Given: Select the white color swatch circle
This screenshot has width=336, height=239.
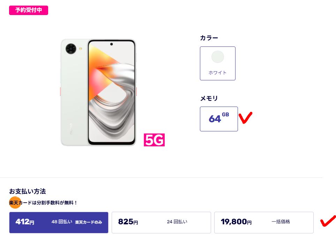Looking at the screenshot, I should click(217, 57).
